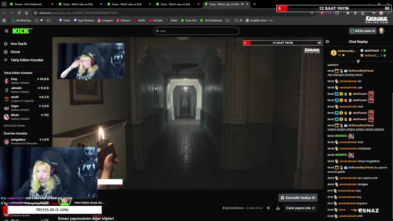Open the apps grid in bookmarks bar
393x221 pixels.
coord(4,21)
